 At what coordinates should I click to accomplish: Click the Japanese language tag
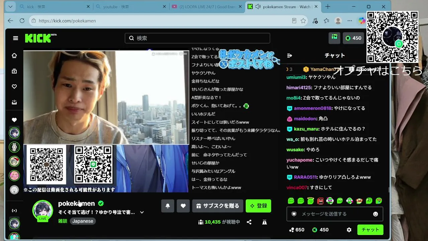coord(83,221)
